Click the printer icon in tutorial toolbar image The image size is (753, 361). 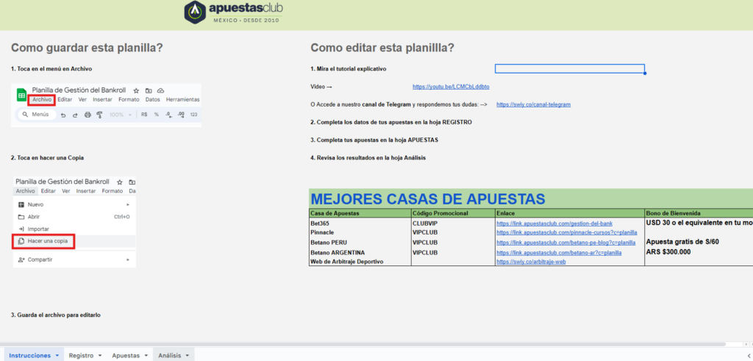[x=88, y=115]
